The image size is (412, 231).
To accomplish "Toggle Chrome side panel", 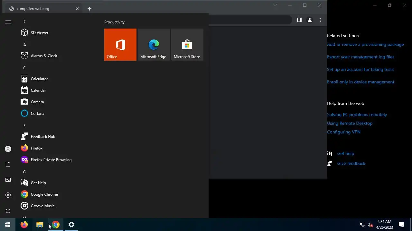I will pos(299,20).
